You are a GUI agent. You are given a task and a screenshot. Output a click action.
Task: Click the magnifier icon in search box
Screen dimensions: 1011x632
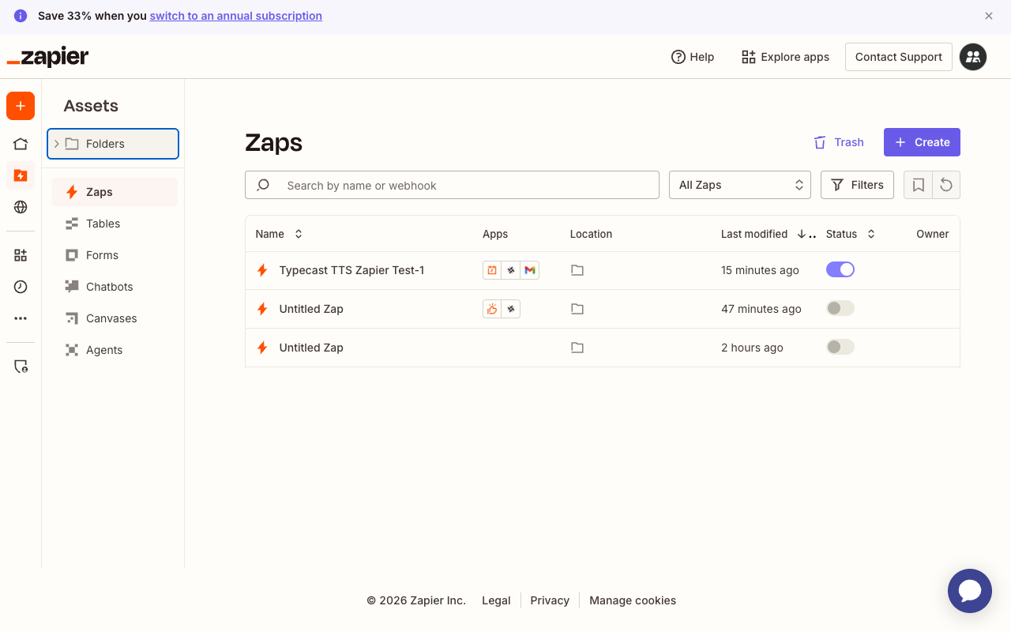264,185
